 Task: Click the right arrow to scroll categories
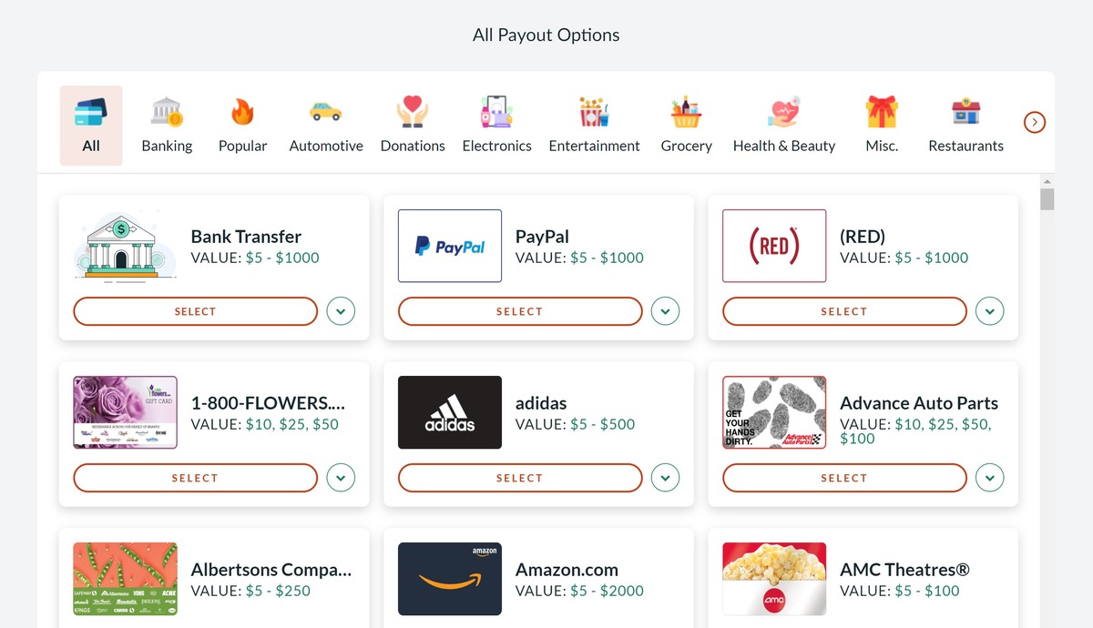point(1034,121)
